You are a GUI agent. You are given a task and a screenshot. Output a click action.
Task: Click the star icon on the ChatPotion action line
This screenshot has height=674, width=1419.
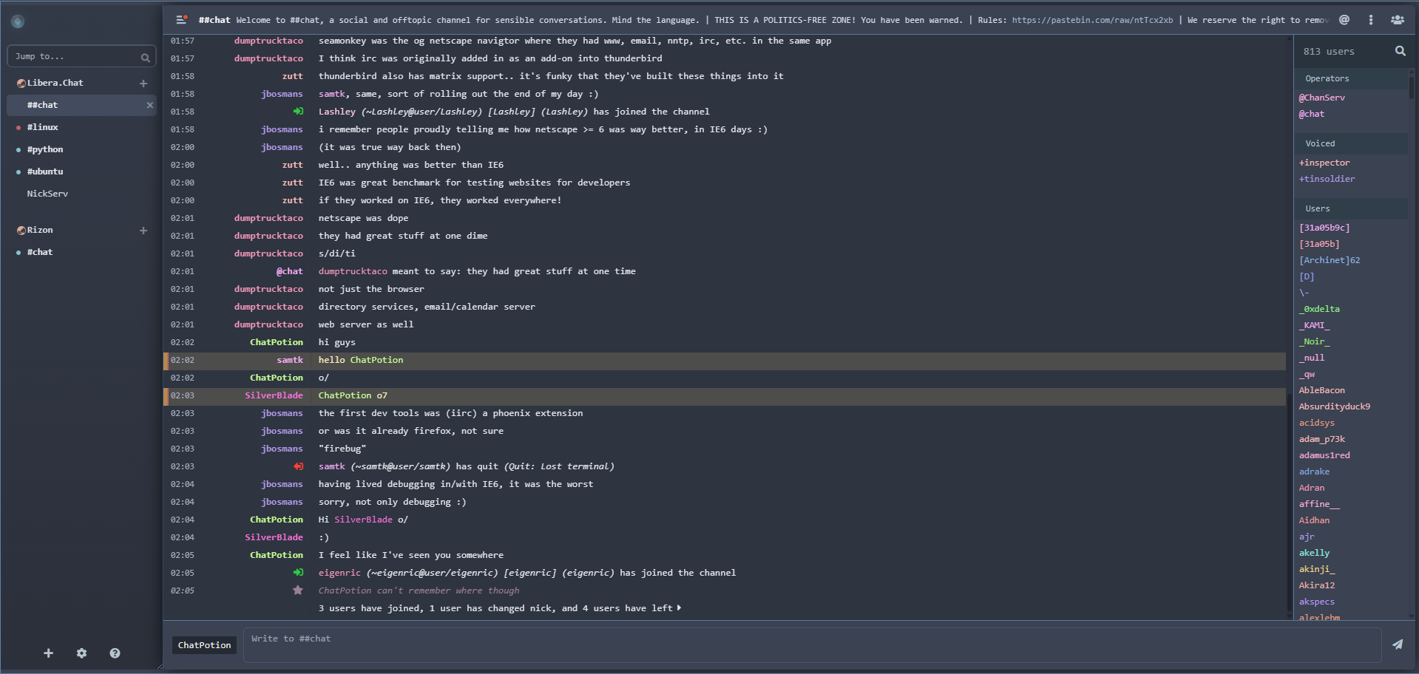[x=298, y=590]
